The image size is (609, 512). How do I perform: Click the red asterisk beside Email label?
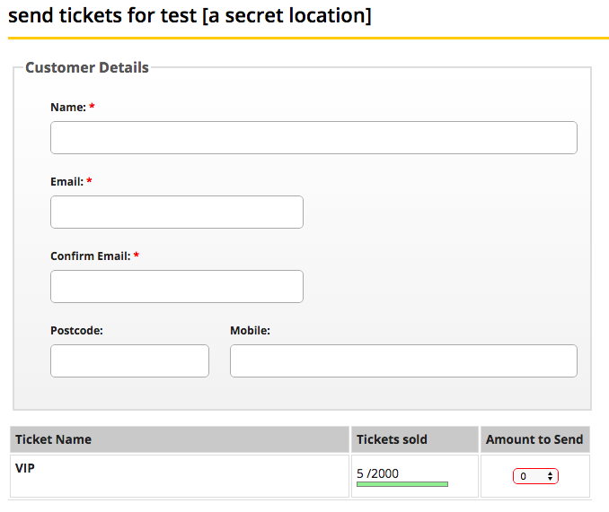tap(89, 180)
